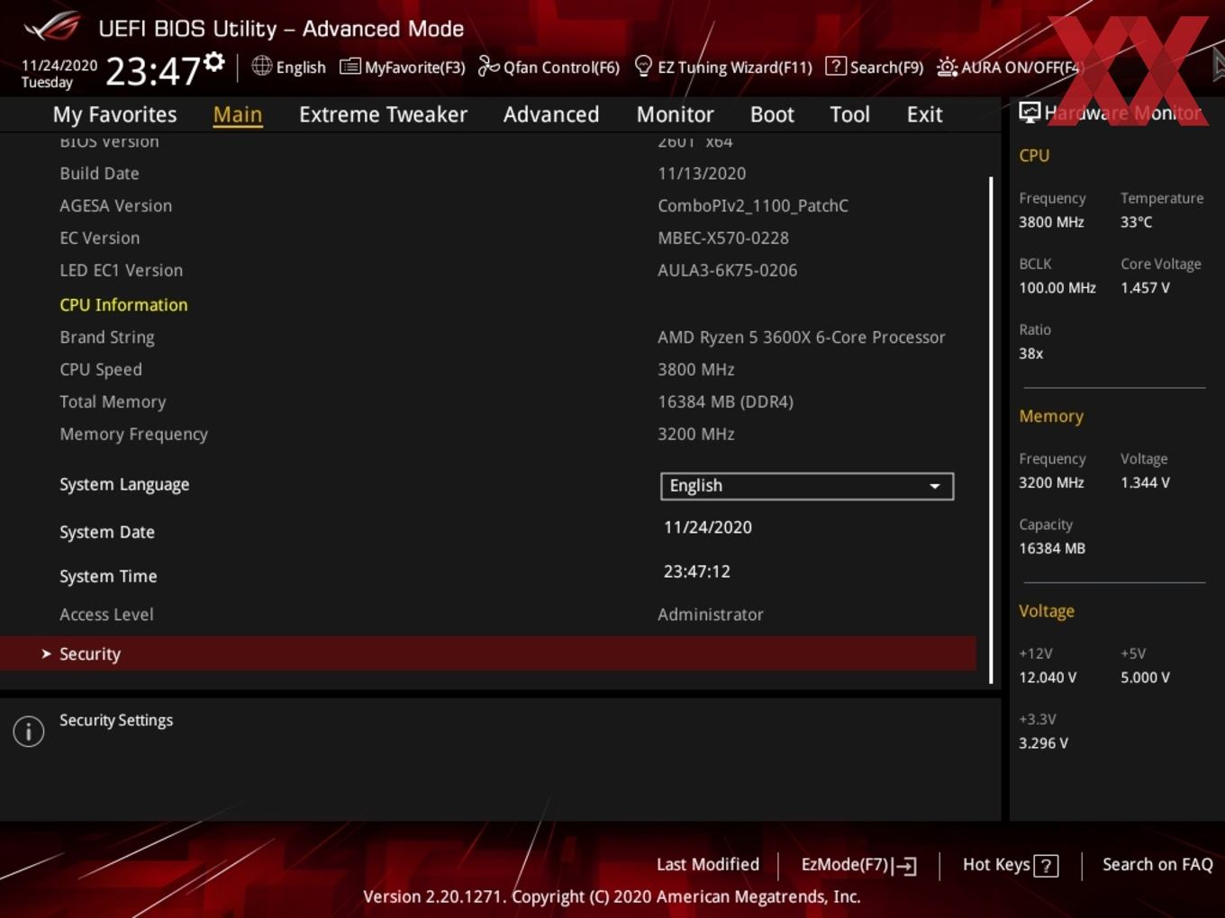Click the 11/13/2020 build date value

coord(702,173)
